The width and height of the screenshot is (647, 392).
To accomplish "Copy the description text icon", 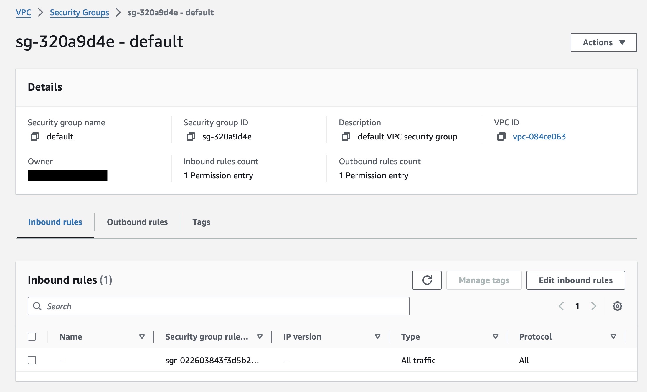I will tap(346, 137).
